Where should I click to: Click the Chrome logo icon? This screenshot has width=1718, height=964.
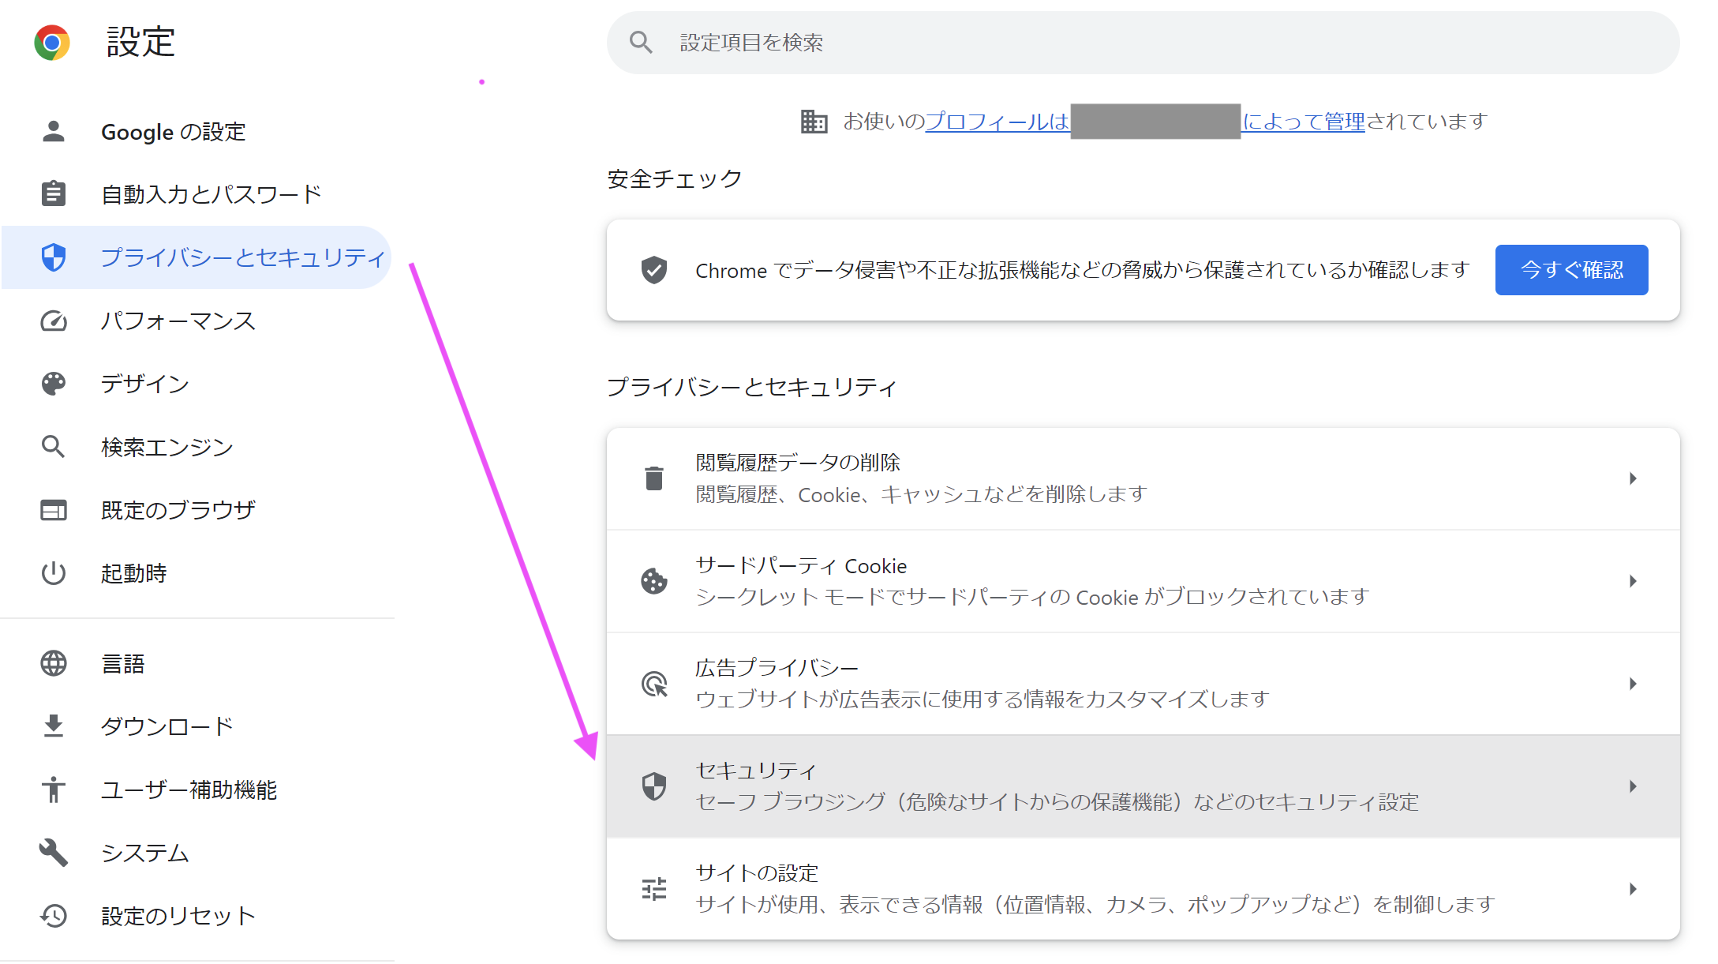pos(52,43)
